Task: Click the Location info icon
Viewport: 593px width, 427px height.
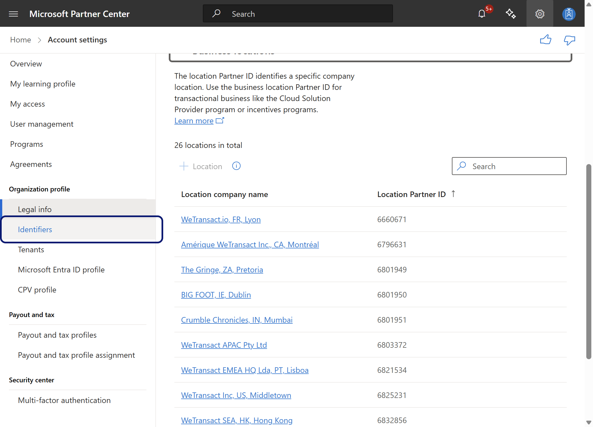Action: click(x=236, y=166)
